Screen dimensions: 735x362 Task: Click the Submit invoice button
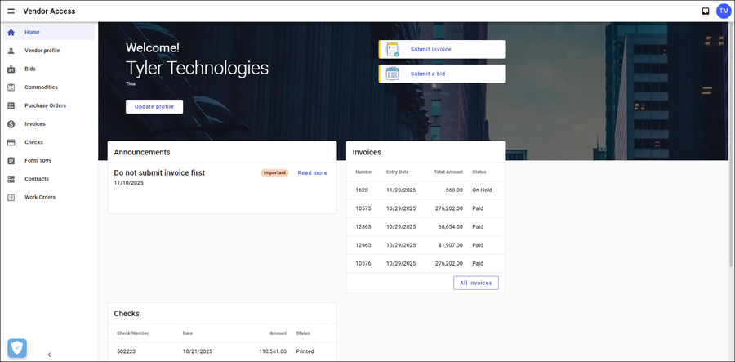442,49
